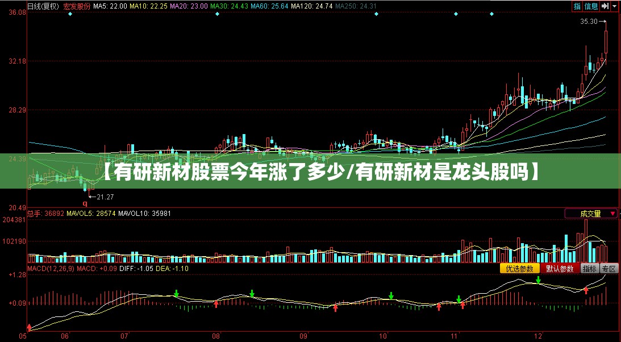
Task: Expand the small dropdown arrow beside jump-to-end
Action: pos(614,6)
